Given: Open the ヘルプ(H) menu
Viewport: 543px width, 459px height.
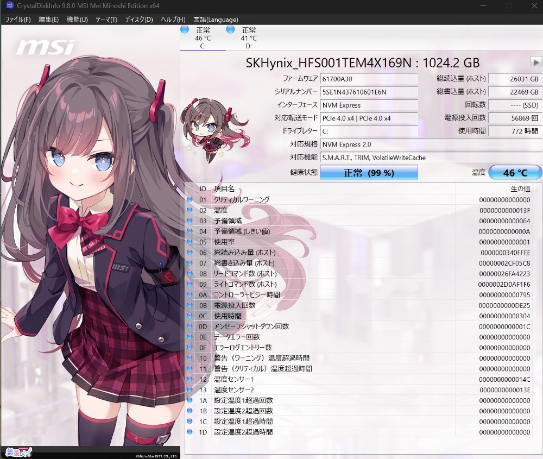Looking at the screenshot, I should pos(173,20).
